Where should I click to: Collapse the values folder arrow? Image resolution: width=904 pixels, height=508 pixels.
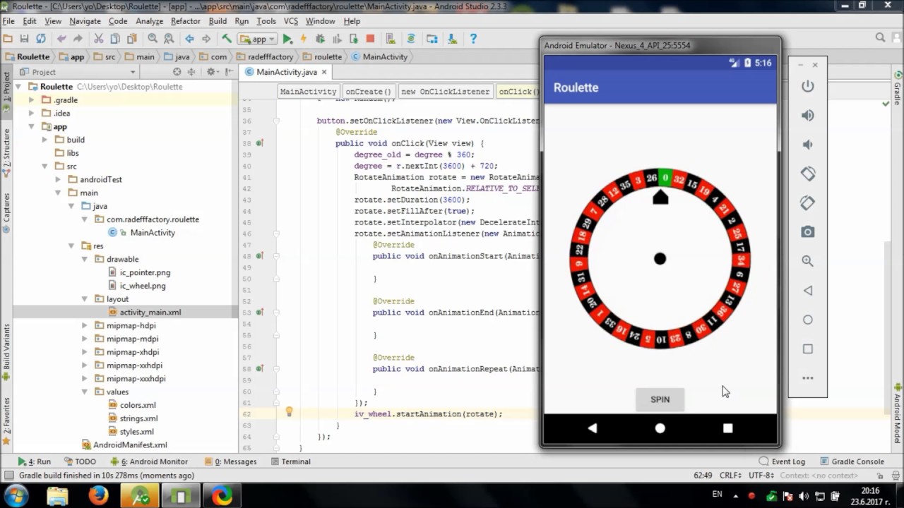coord(85,392)
